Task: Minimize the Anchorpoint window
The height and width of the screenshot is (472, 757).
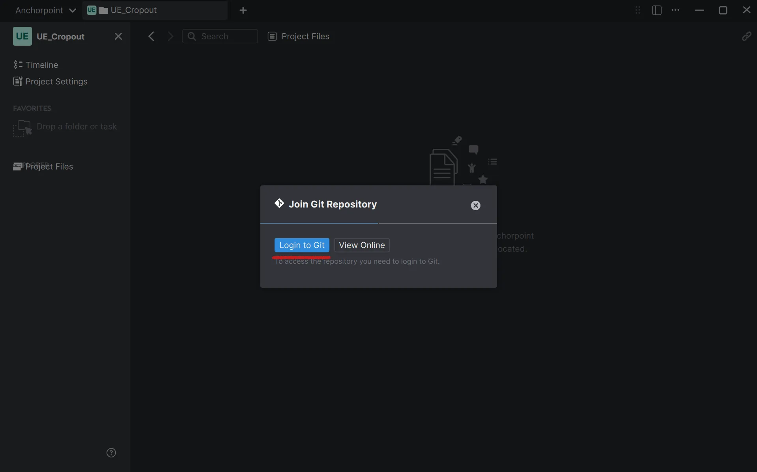Action: pyautogui.click(x=699, y=10)
